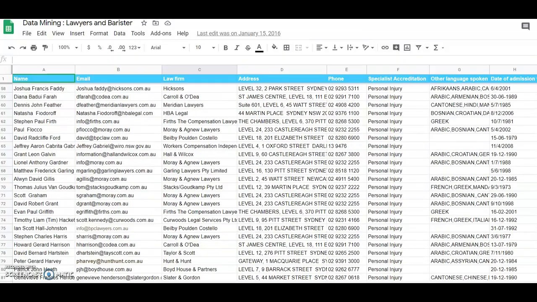Select the Name header cell
This screenshot has width=537, height=302.
pyautogui.click(x=44, y=79)
